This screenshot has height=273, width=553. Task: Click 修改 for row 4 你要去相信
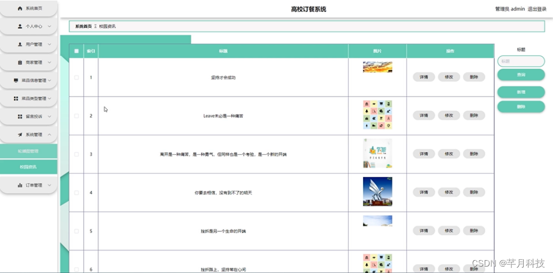coord(448,192)
